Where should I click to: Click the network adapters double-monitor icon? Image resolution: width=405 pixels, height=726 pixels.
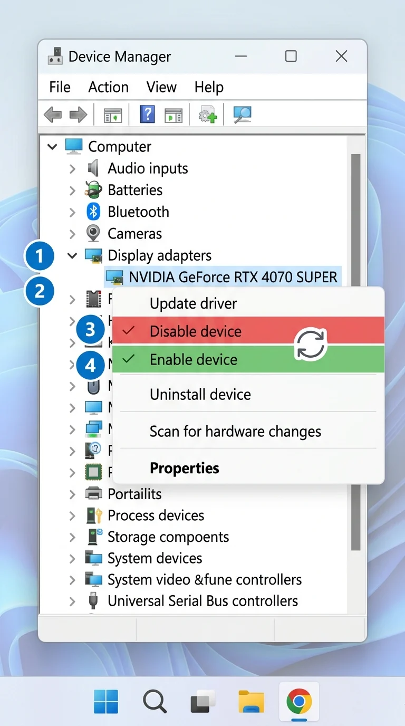coord(93,429)
